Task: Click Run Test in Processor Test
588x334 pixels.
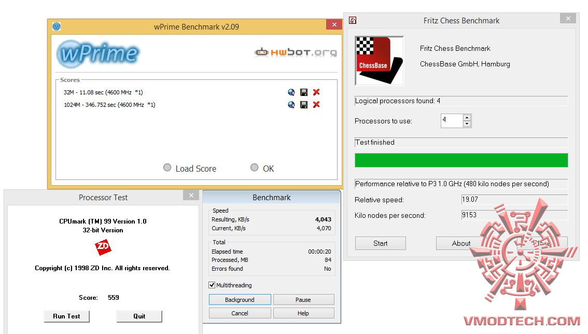Action: (67, 316)
